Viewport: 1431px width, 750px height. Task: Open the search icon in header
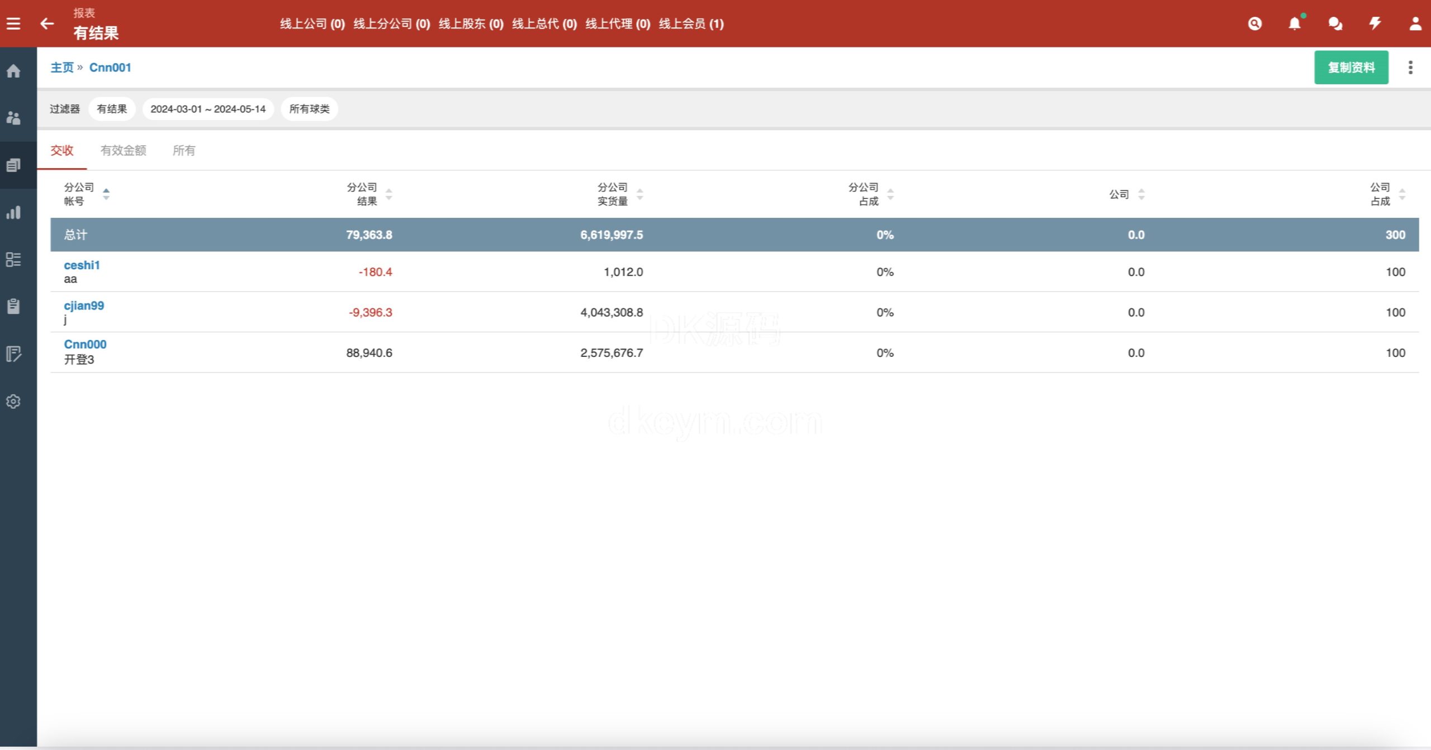[1255, 23]
